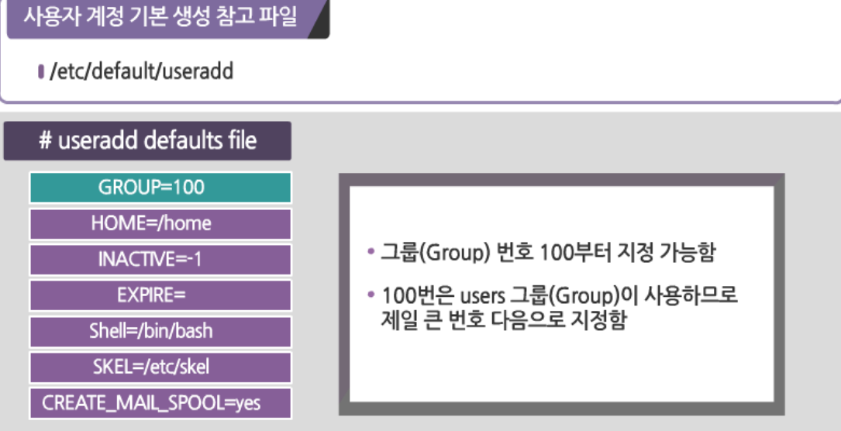Select the CREATE_MAIL_SPOOL=yes entry
This screenshot has height=431, width=841.
(x=160, y=403)
